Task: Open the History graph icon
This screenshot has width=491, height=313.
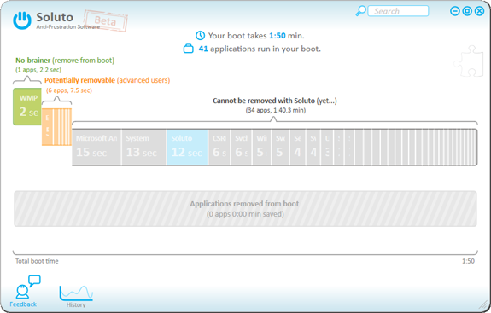Action: pyautogui.click(x=76, y=296)
